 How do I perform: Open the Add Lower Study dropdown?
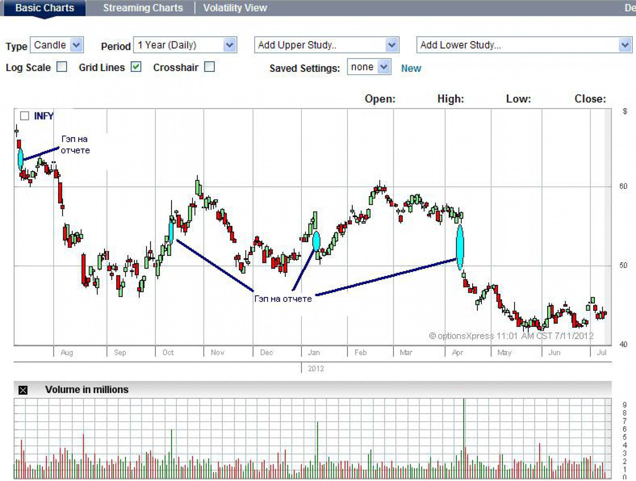coord(625,45)
